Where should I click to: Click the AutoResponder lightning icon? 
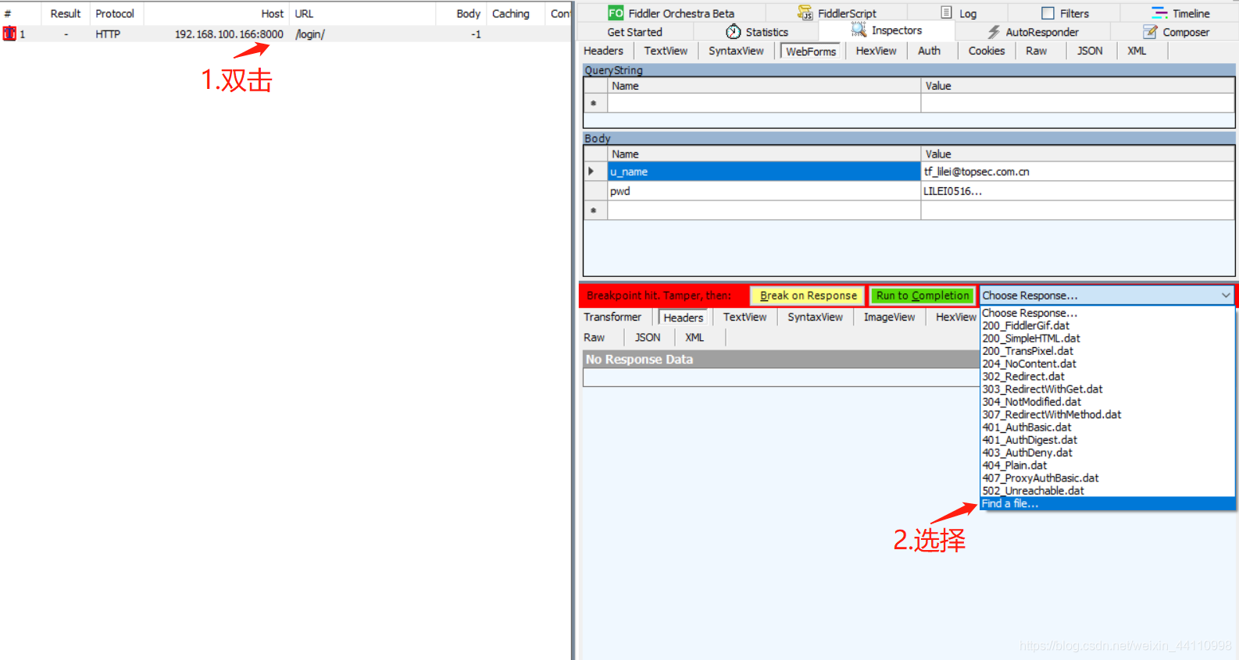(x=994, y=31)
